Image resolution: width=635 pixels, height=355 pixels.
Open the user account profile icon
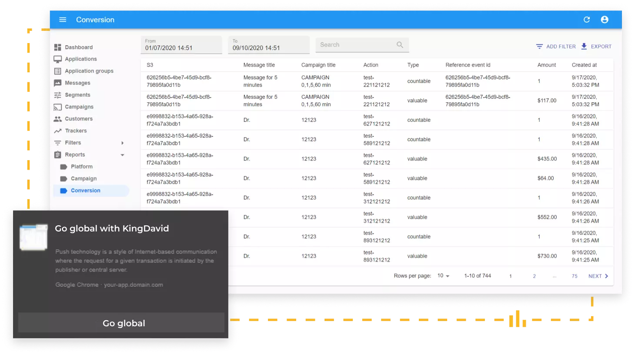point(604,20)
